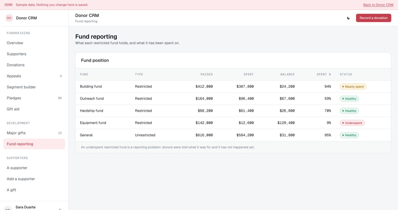Toggle dark mode moon icon

coord(348,18)
